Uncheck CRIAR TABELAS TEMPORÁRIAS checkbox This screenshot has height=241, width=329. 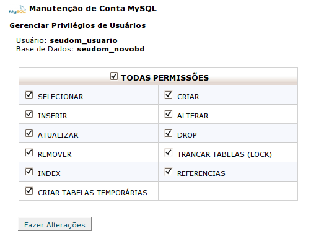point(29,191)
